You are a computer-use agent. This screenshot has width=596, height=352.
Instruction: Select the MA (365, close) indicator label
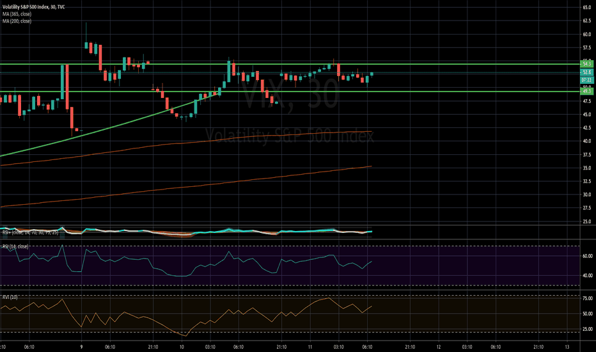tap(17, 14)
